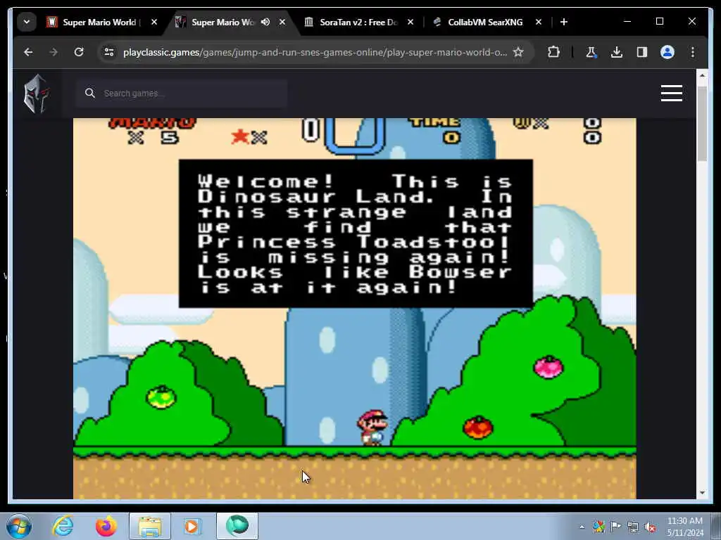
Task: Open a new browser tab
Action: click(x=564, y=22)
